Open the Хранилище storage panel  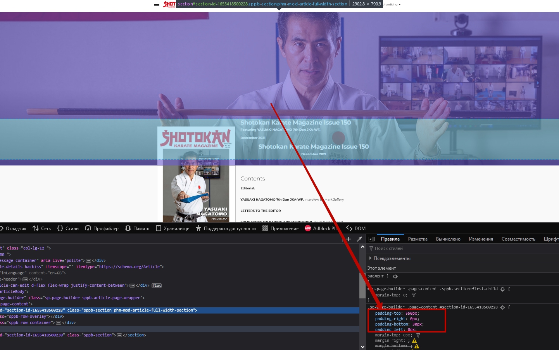click(x=173, y=229)
